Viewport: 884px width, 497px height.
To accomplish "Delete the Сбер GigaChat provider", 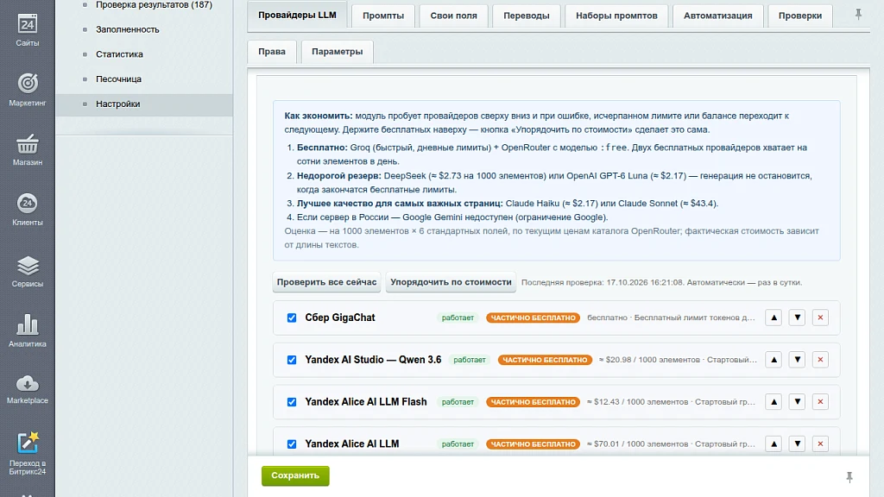I will pyautogui.click(x=820, y=318).
